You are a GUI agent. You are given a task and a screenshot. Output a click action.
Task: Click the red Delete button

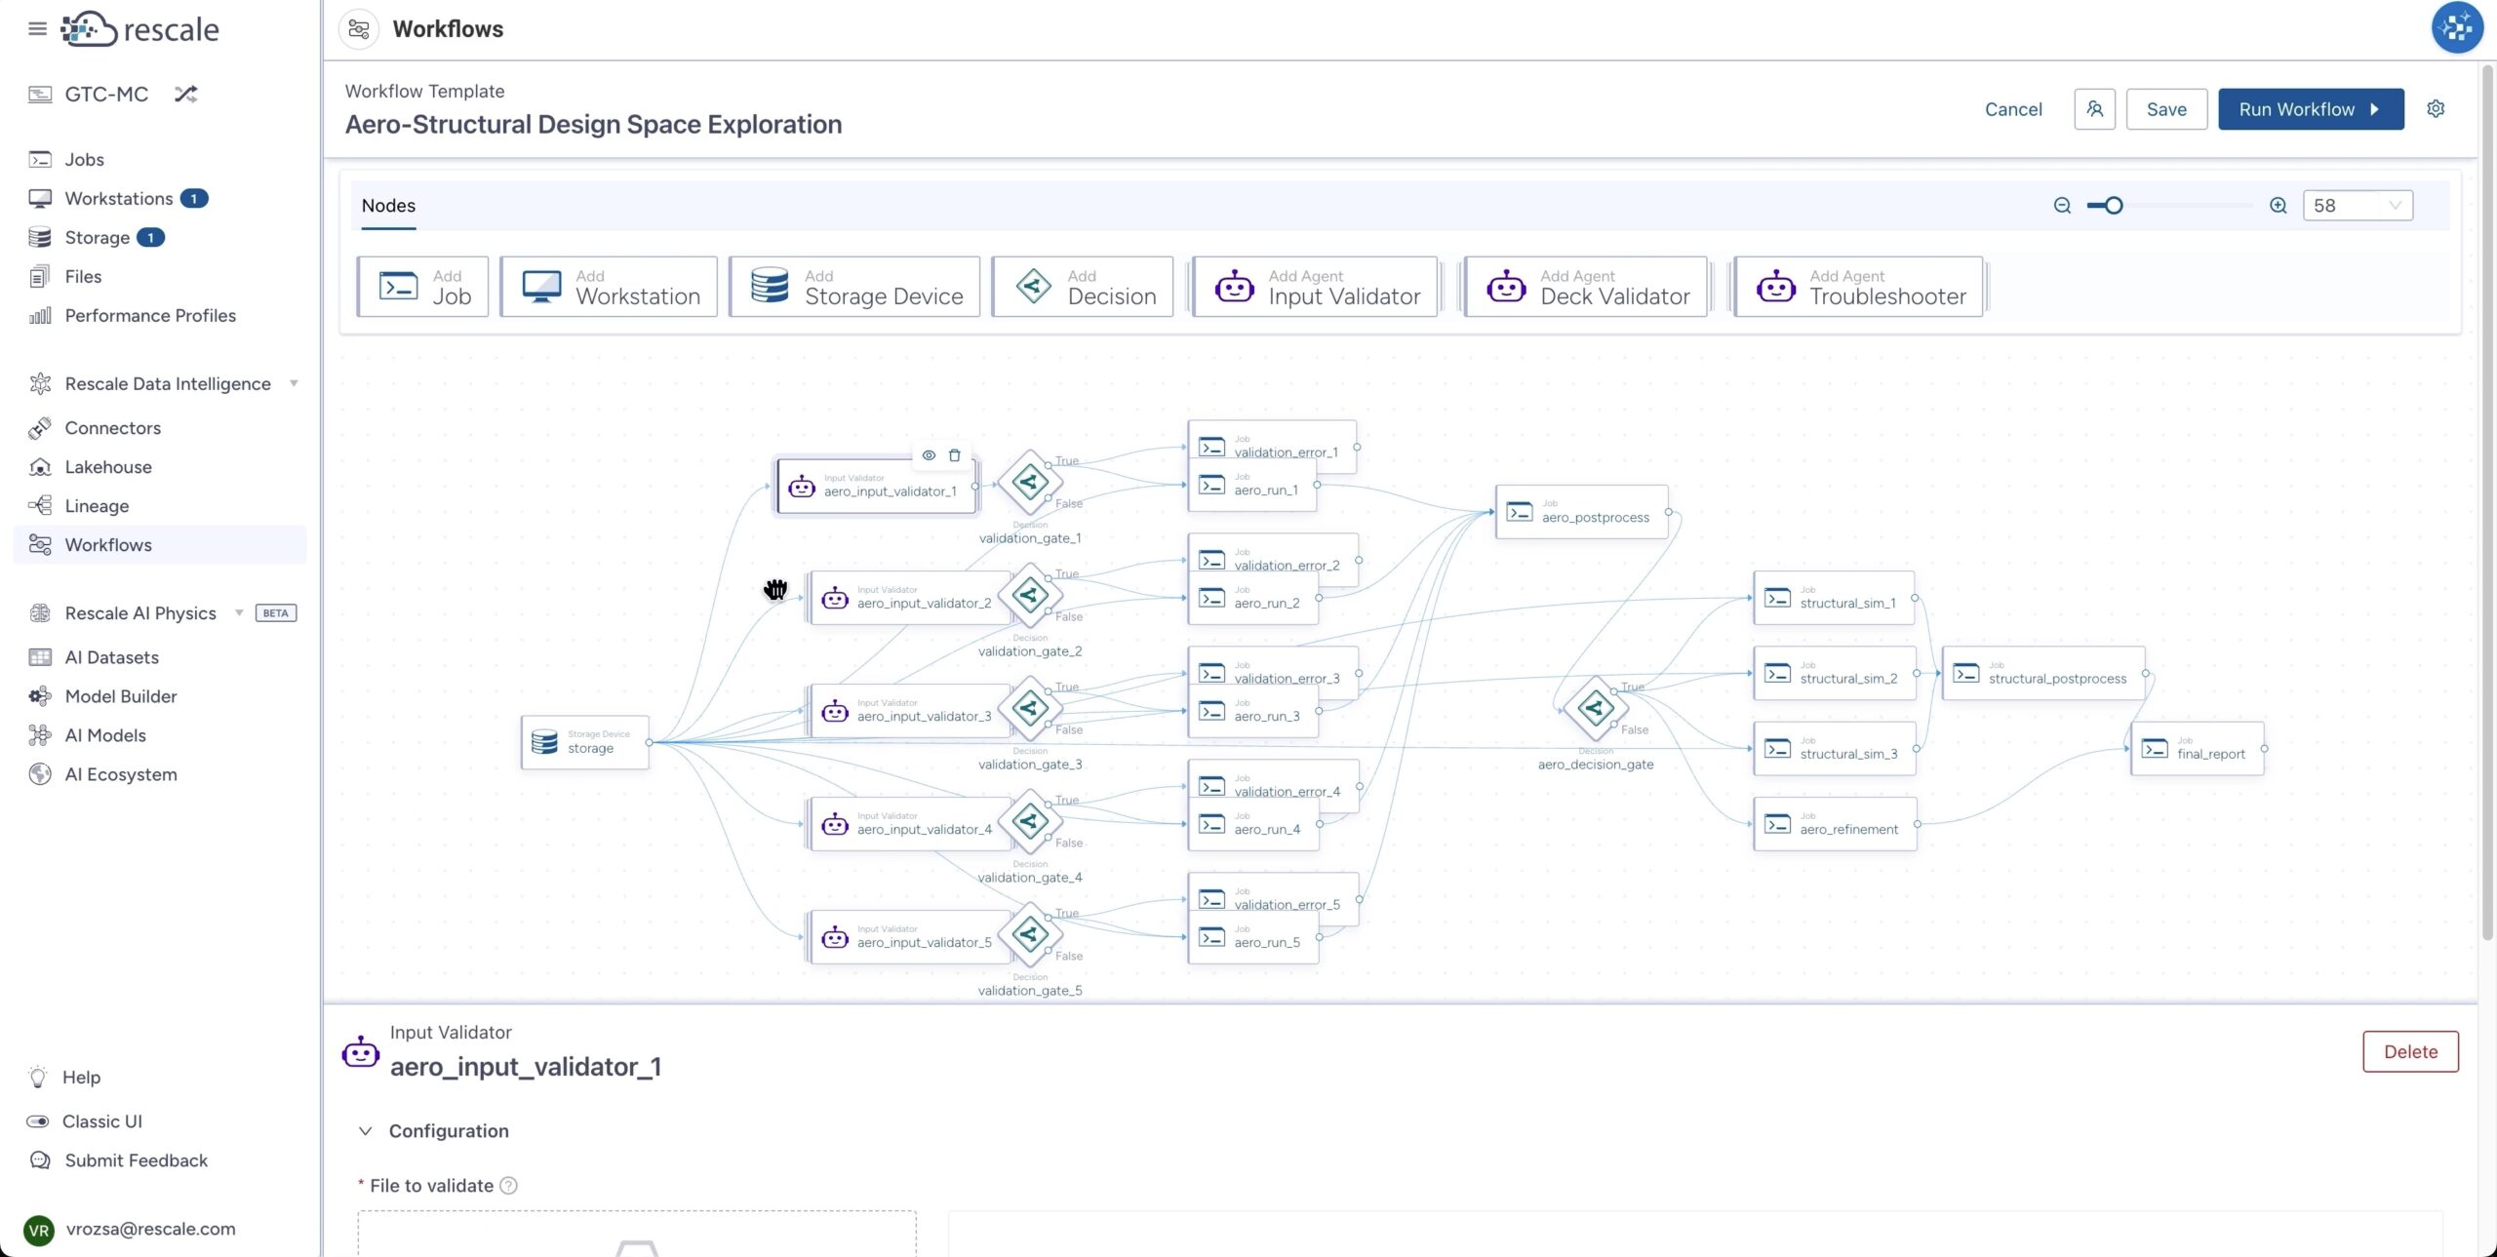pos(2410,1051)
